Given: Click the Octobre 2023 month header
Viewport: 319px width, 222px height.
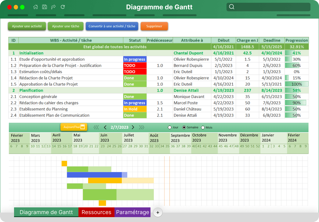Looking at the screenshot, I should (x=204, y=138).
